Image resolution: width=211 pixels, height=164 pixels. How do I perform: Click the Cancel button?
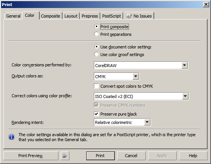(131, 156)
